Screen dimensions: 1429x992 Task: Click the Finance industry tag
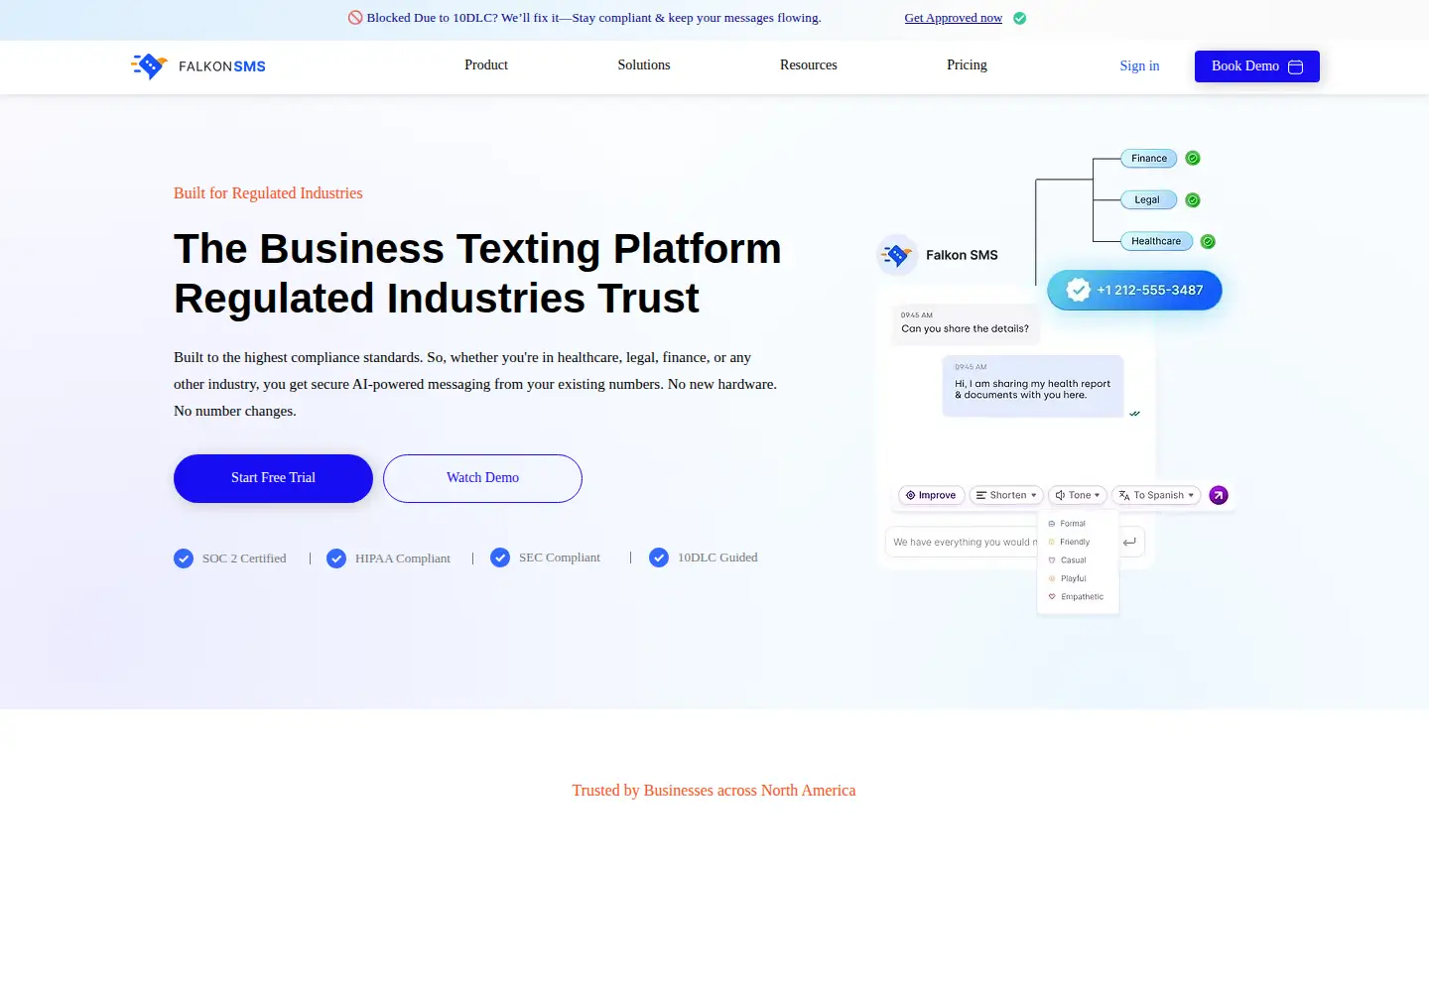(1149, 159)
